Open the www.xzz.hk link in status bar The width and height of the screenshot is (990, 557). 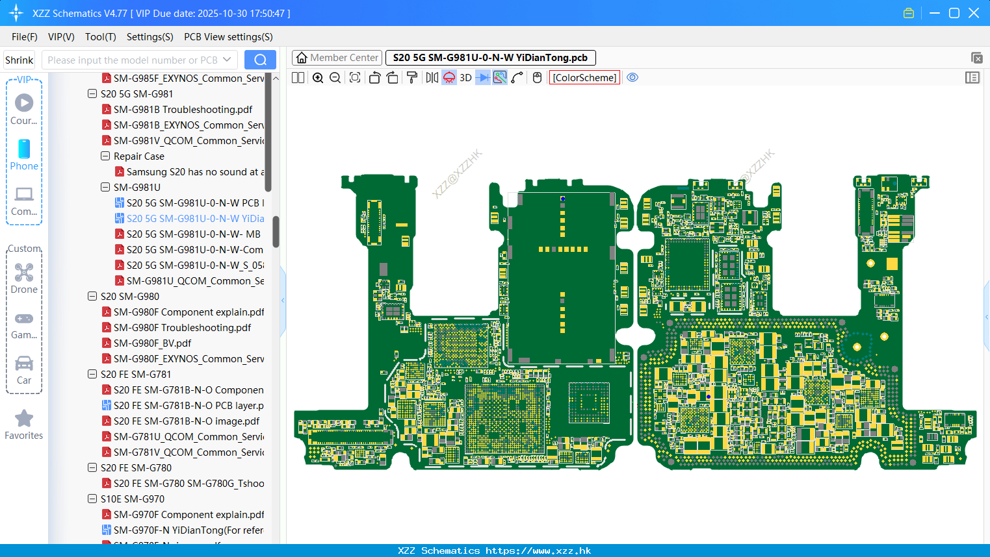point(538,551)
